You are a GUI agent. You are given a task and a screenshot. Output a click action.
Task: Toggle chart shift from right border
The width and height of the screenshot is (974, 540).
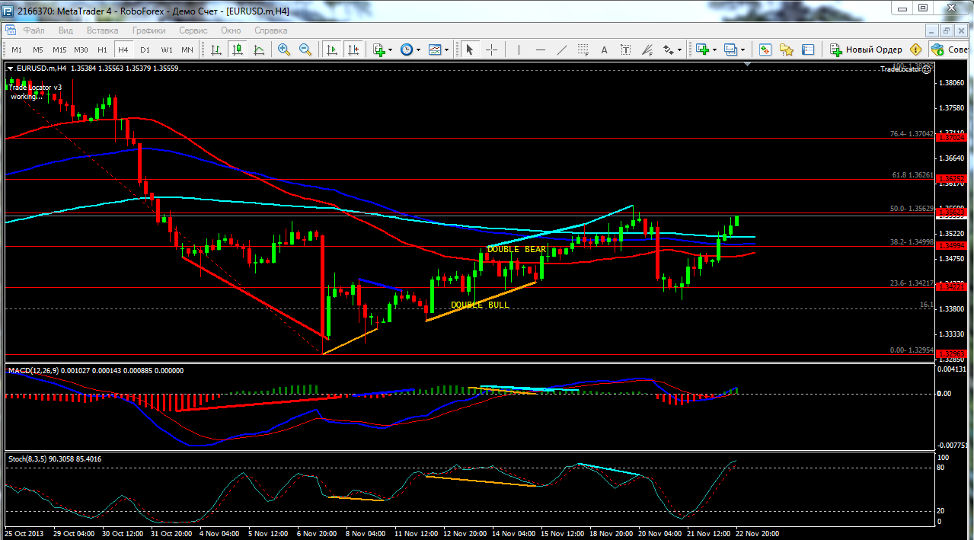click(353, 50)
